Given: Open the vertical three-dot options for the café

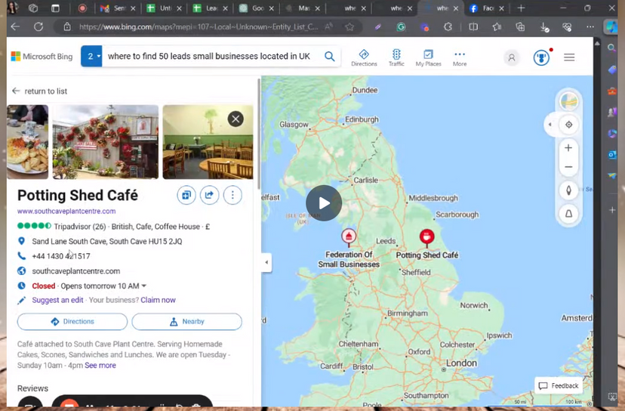Looking at the screenshot, I should coord(232,195).
